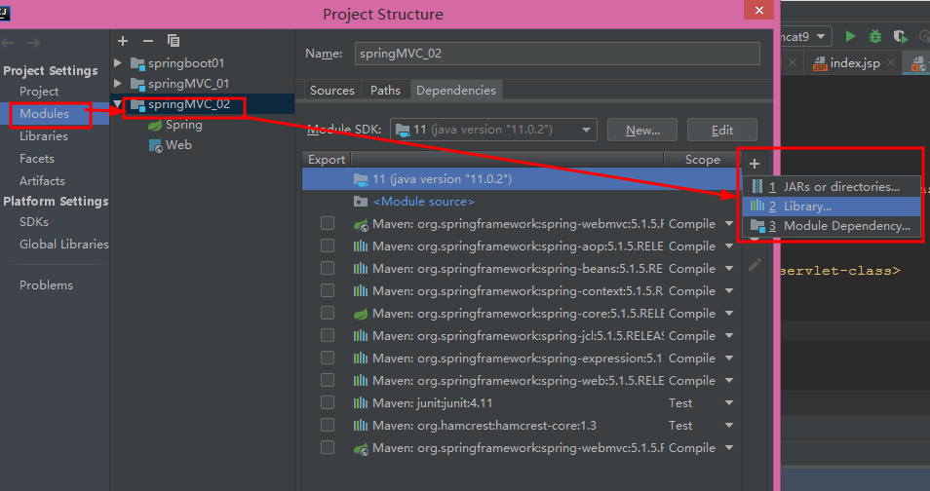Copy module using the duplicate icon
The width and height of the screenshot is (930, 491).
tap(174, 41)
